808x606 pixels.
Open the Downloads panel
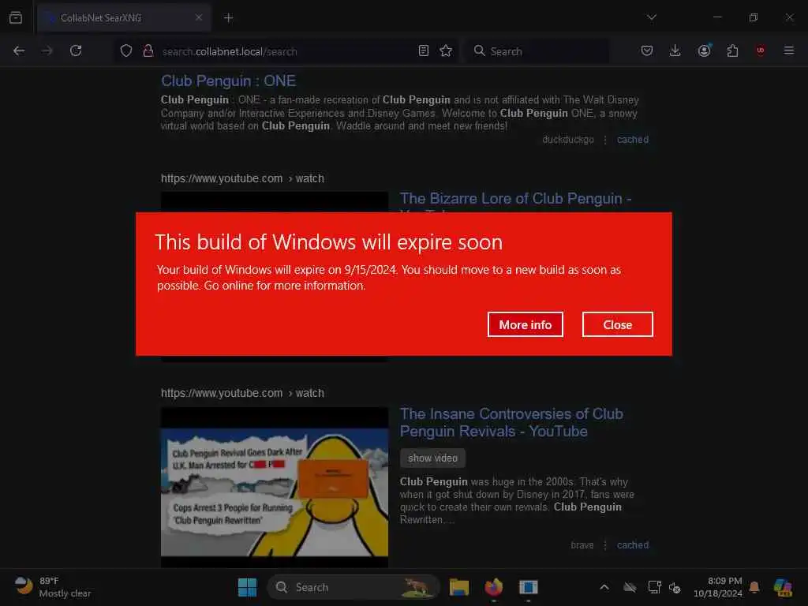[675, 50]
